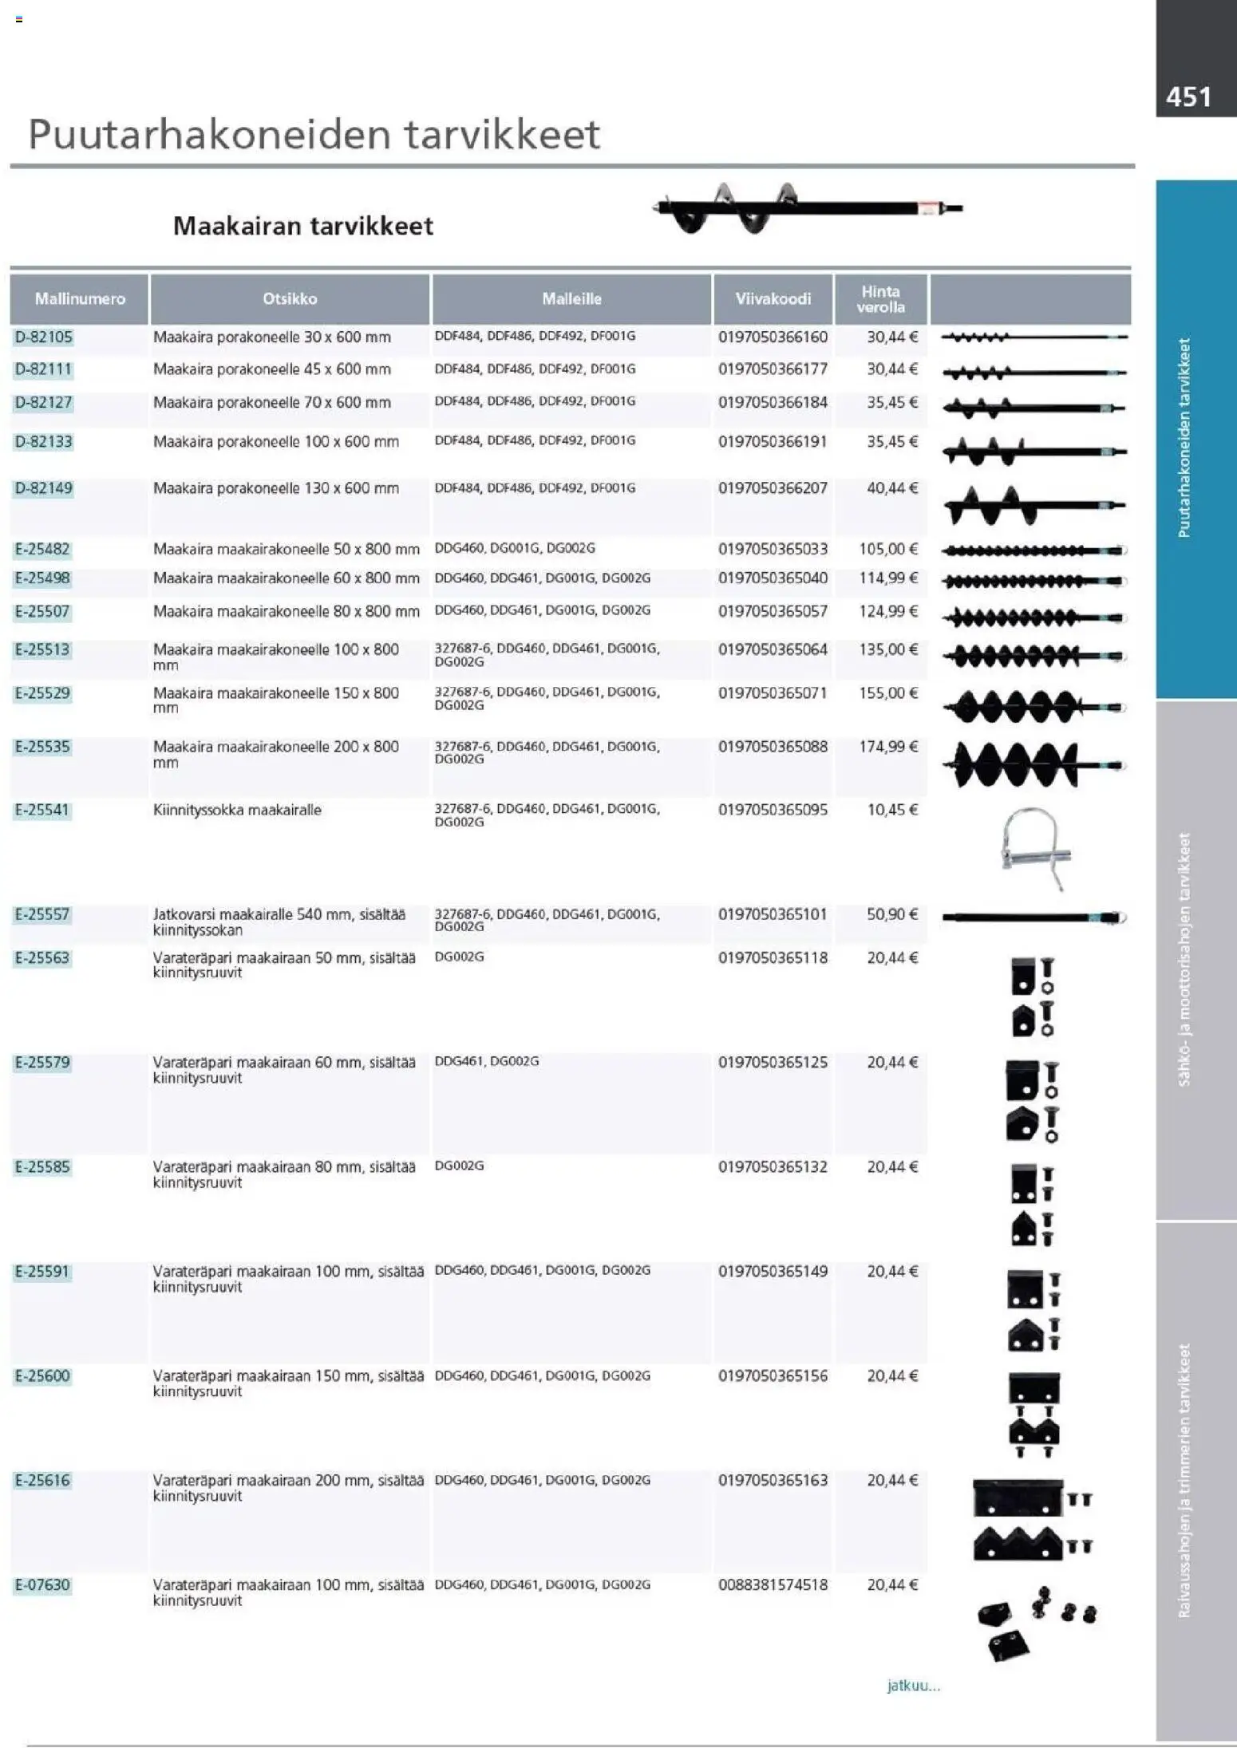1237x1748 pixels.
Task: Click the 200 x 800 mm auger image
Action: (1033, 765)
